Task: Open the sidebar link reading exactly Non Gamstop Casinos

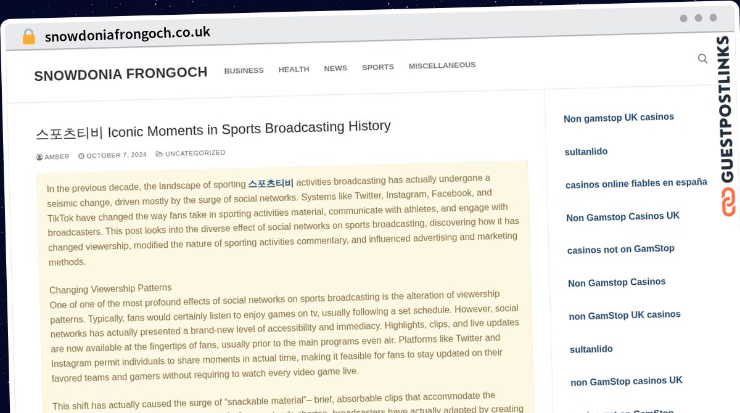Action: [617, 282]
